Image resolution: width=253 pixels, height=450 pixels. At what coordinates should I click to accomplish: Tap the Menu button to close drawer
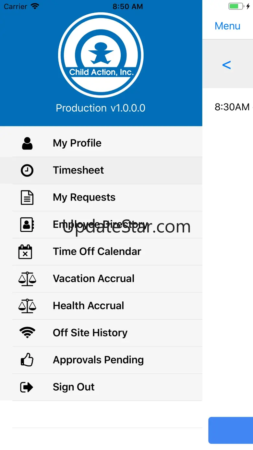(227, 26)
